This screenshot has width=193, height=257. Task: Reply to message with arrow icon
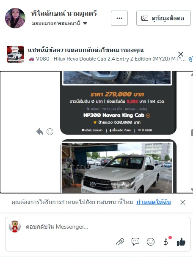click(40, 132)
